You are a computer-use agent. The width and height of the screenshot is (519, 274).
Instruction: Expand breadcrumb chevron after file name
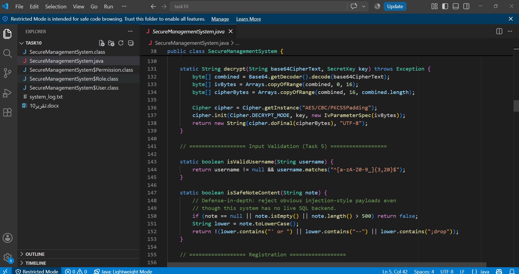click(x=232, y=43)
